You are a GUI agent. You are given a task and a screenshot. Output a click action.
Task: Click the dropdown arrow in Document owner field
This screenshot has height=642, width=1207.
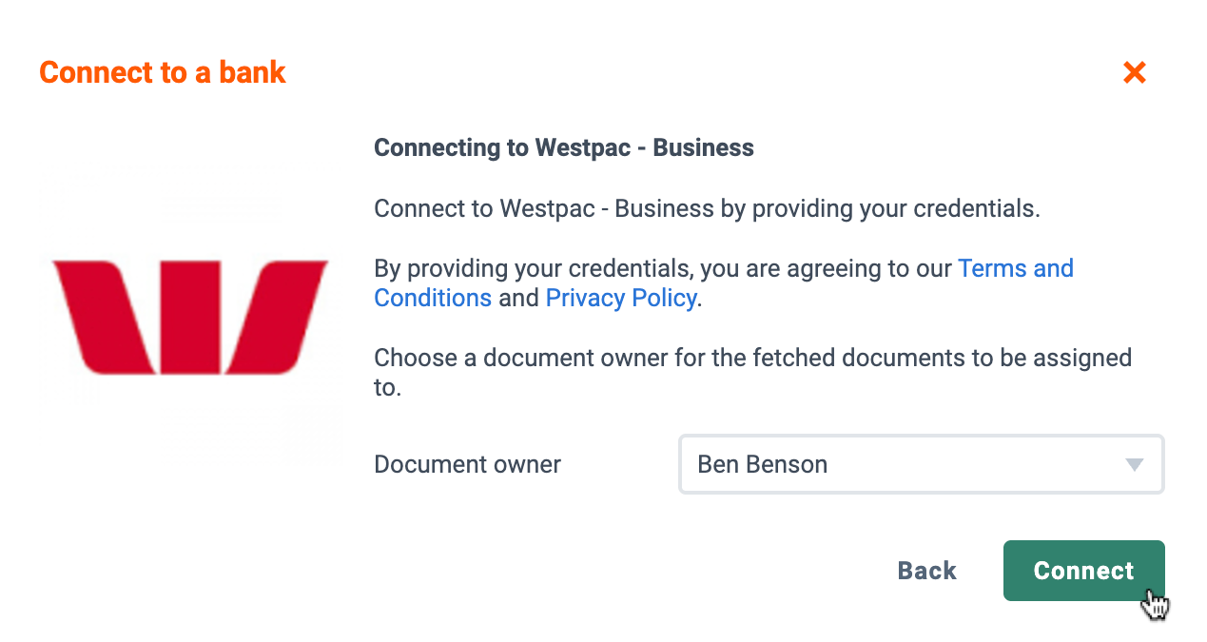pyautogui.click(x=1134, y=465)
